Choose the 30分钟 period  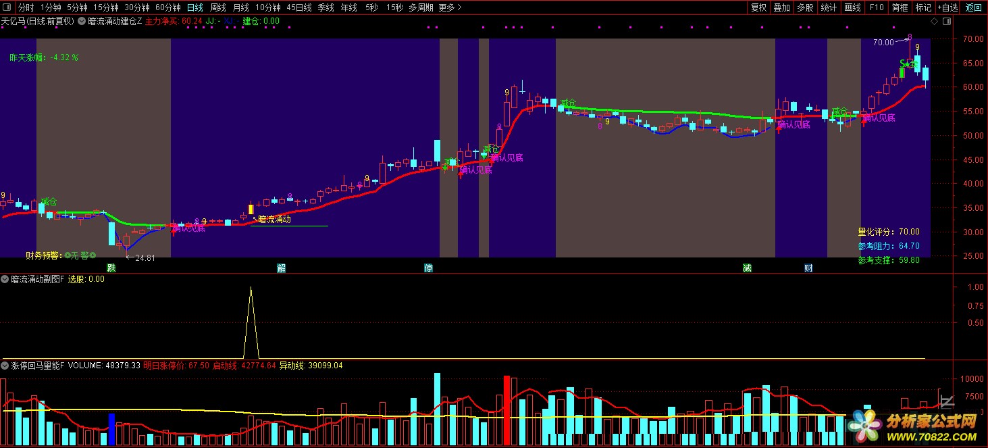(137, 7)
